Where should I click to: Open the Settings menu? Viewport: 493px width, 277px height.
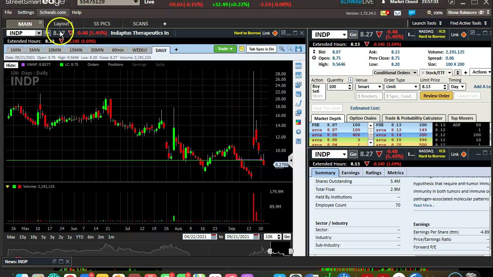26,12
